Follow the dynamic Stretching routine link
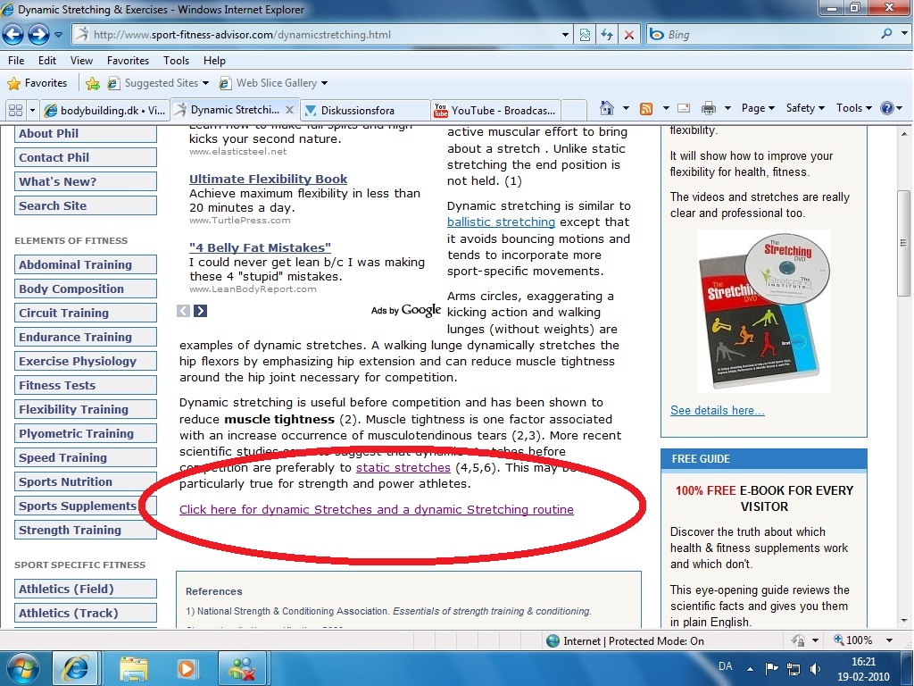914x686 pixels. pyautogui.click(x=377, y=510)
